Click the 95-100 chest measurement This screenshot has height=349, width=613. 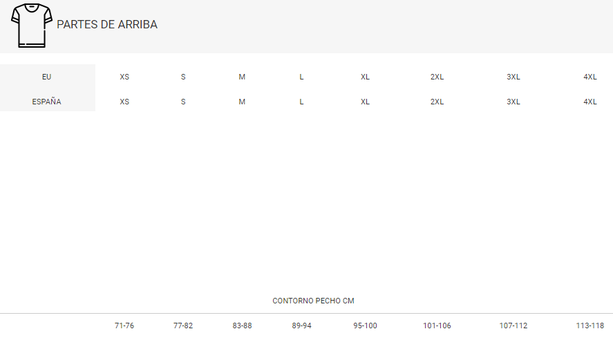click(x=365, y=326)
